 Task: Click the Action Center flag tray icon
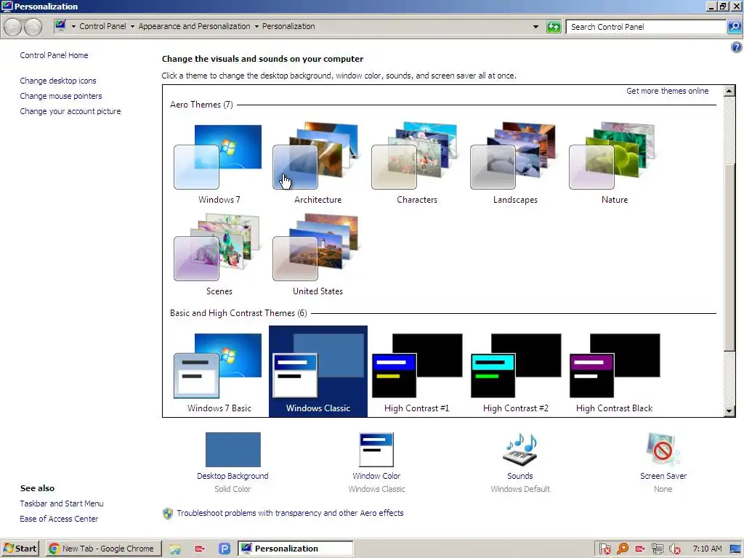point(604,549)
